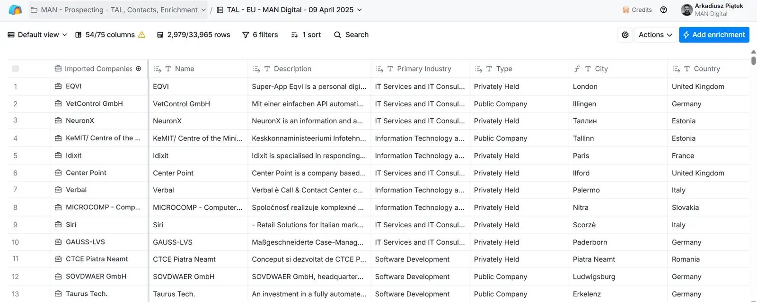757x302 pixels.
Task: Expand the TAL - EU - MAN Digital table dropdown
Action: (360, 10)
